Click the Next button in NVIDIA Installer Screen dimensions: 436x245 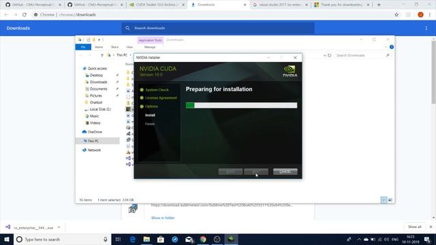[x=256, y=171]
